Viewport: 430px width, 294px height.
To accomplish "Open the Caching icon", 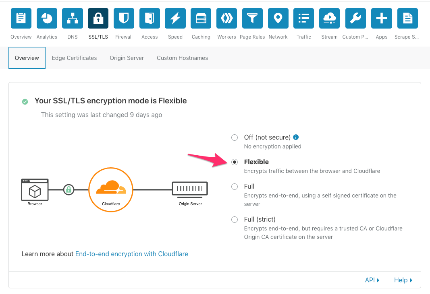I will (x=201, y=18).
